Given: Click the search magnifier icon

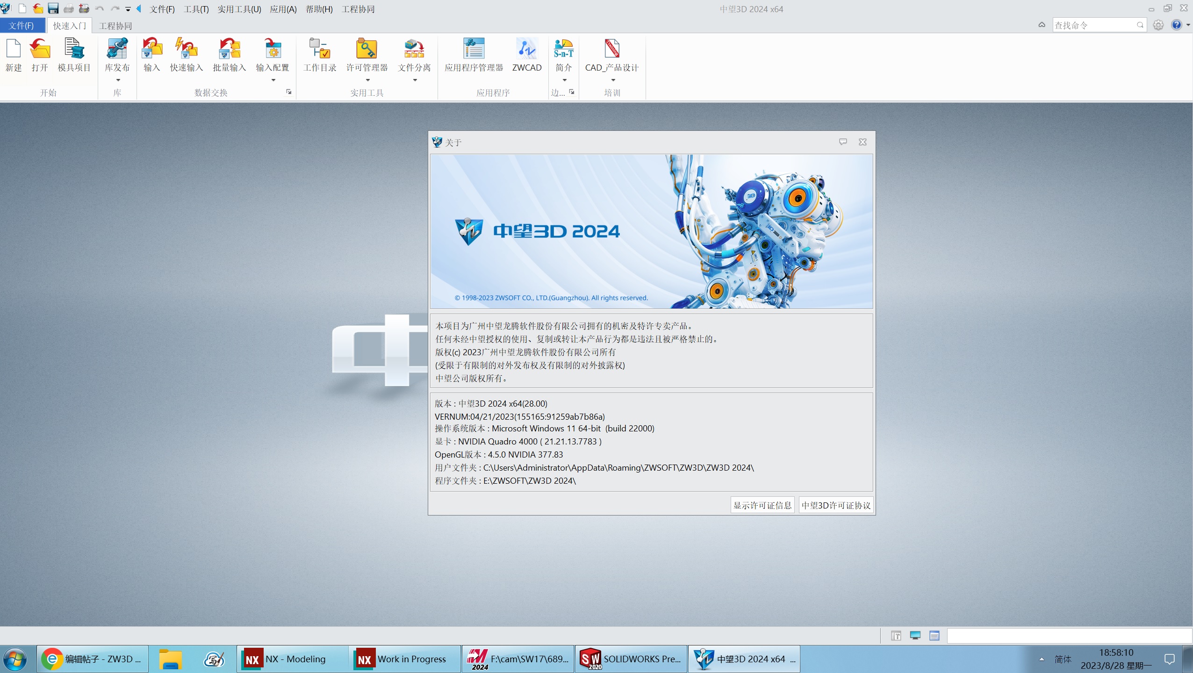Looking at the screenshot, I should pyautogui.click(x=1140, y=25).
